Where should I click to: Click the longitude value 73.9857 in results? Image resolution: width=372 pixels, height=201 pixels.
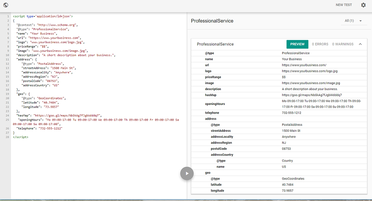[288, 191]
